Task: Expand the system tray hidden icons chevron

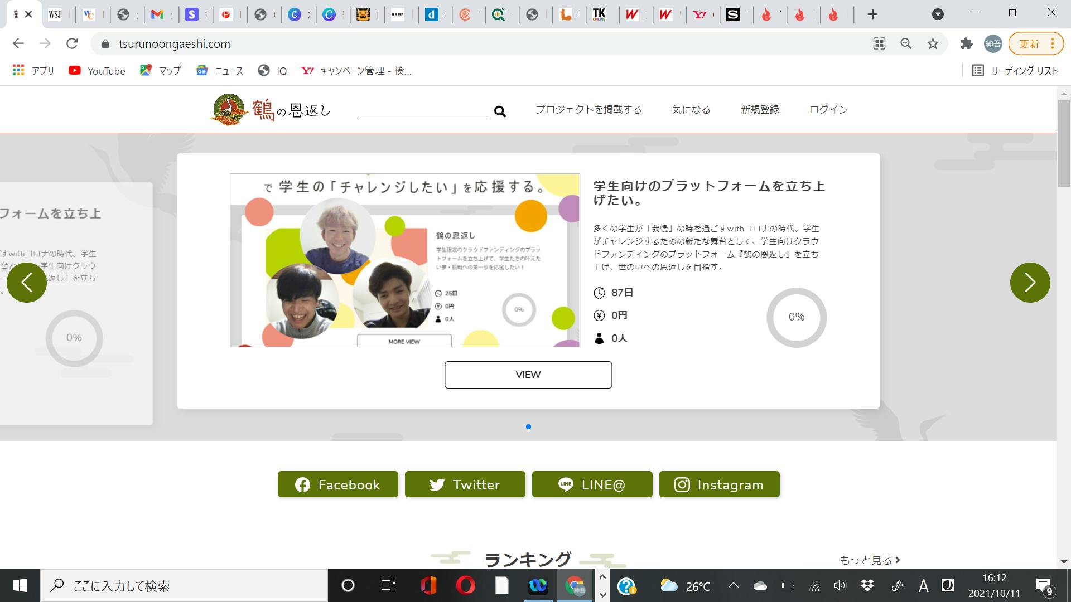Action: pyautogui.click(x=734, y=585)
